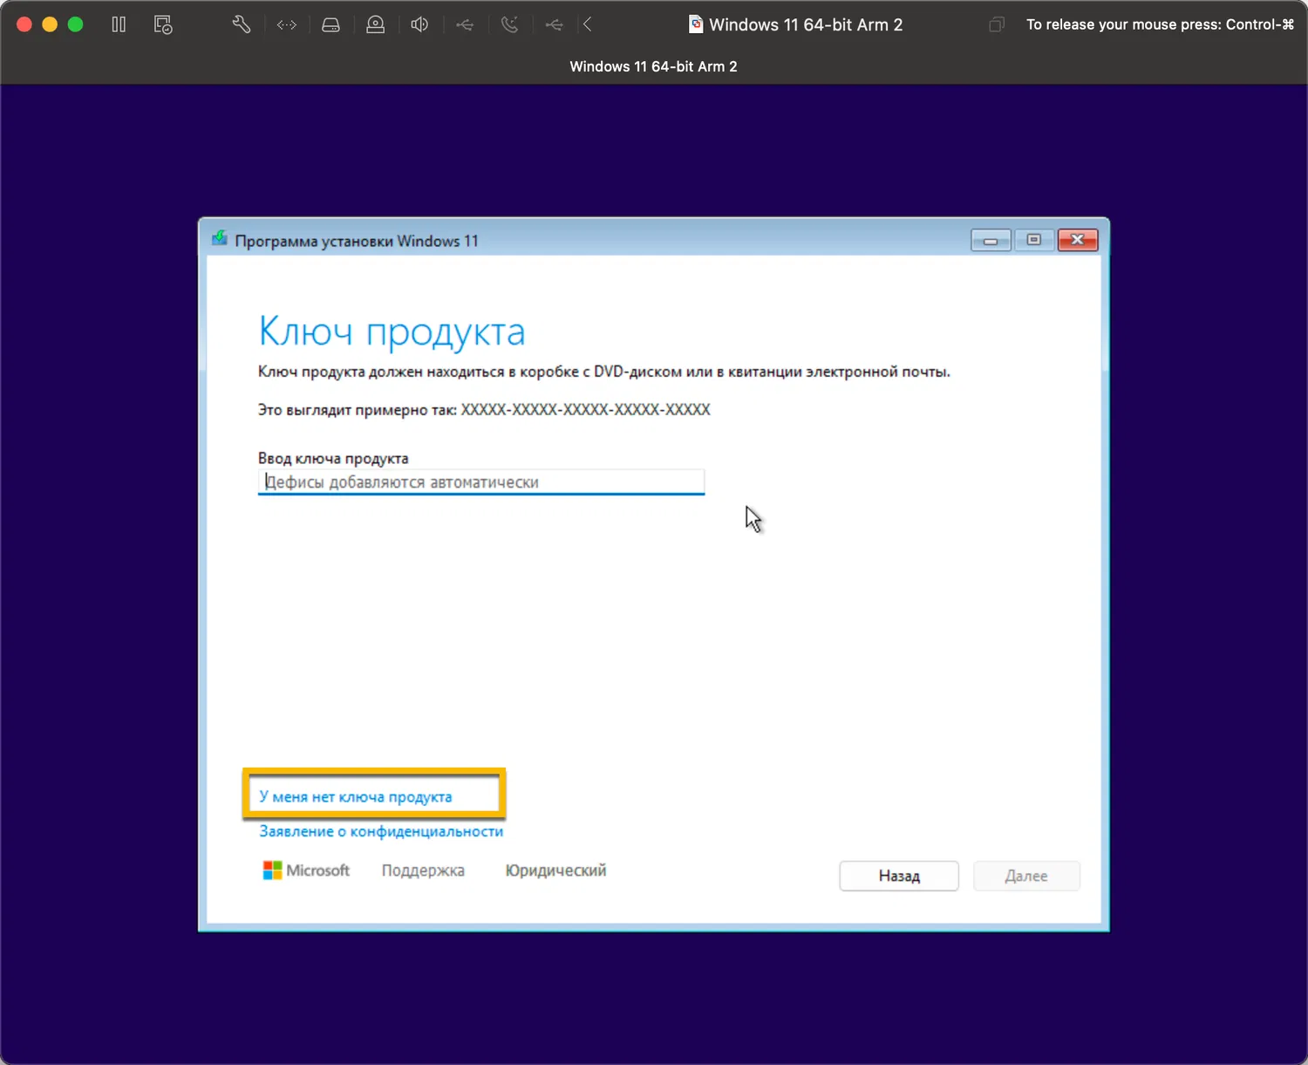Open the snapshots icon in the VM toolbar
Image resolution: width=1308 pixels, height=1065 pixels.
(x=163, y=24)
